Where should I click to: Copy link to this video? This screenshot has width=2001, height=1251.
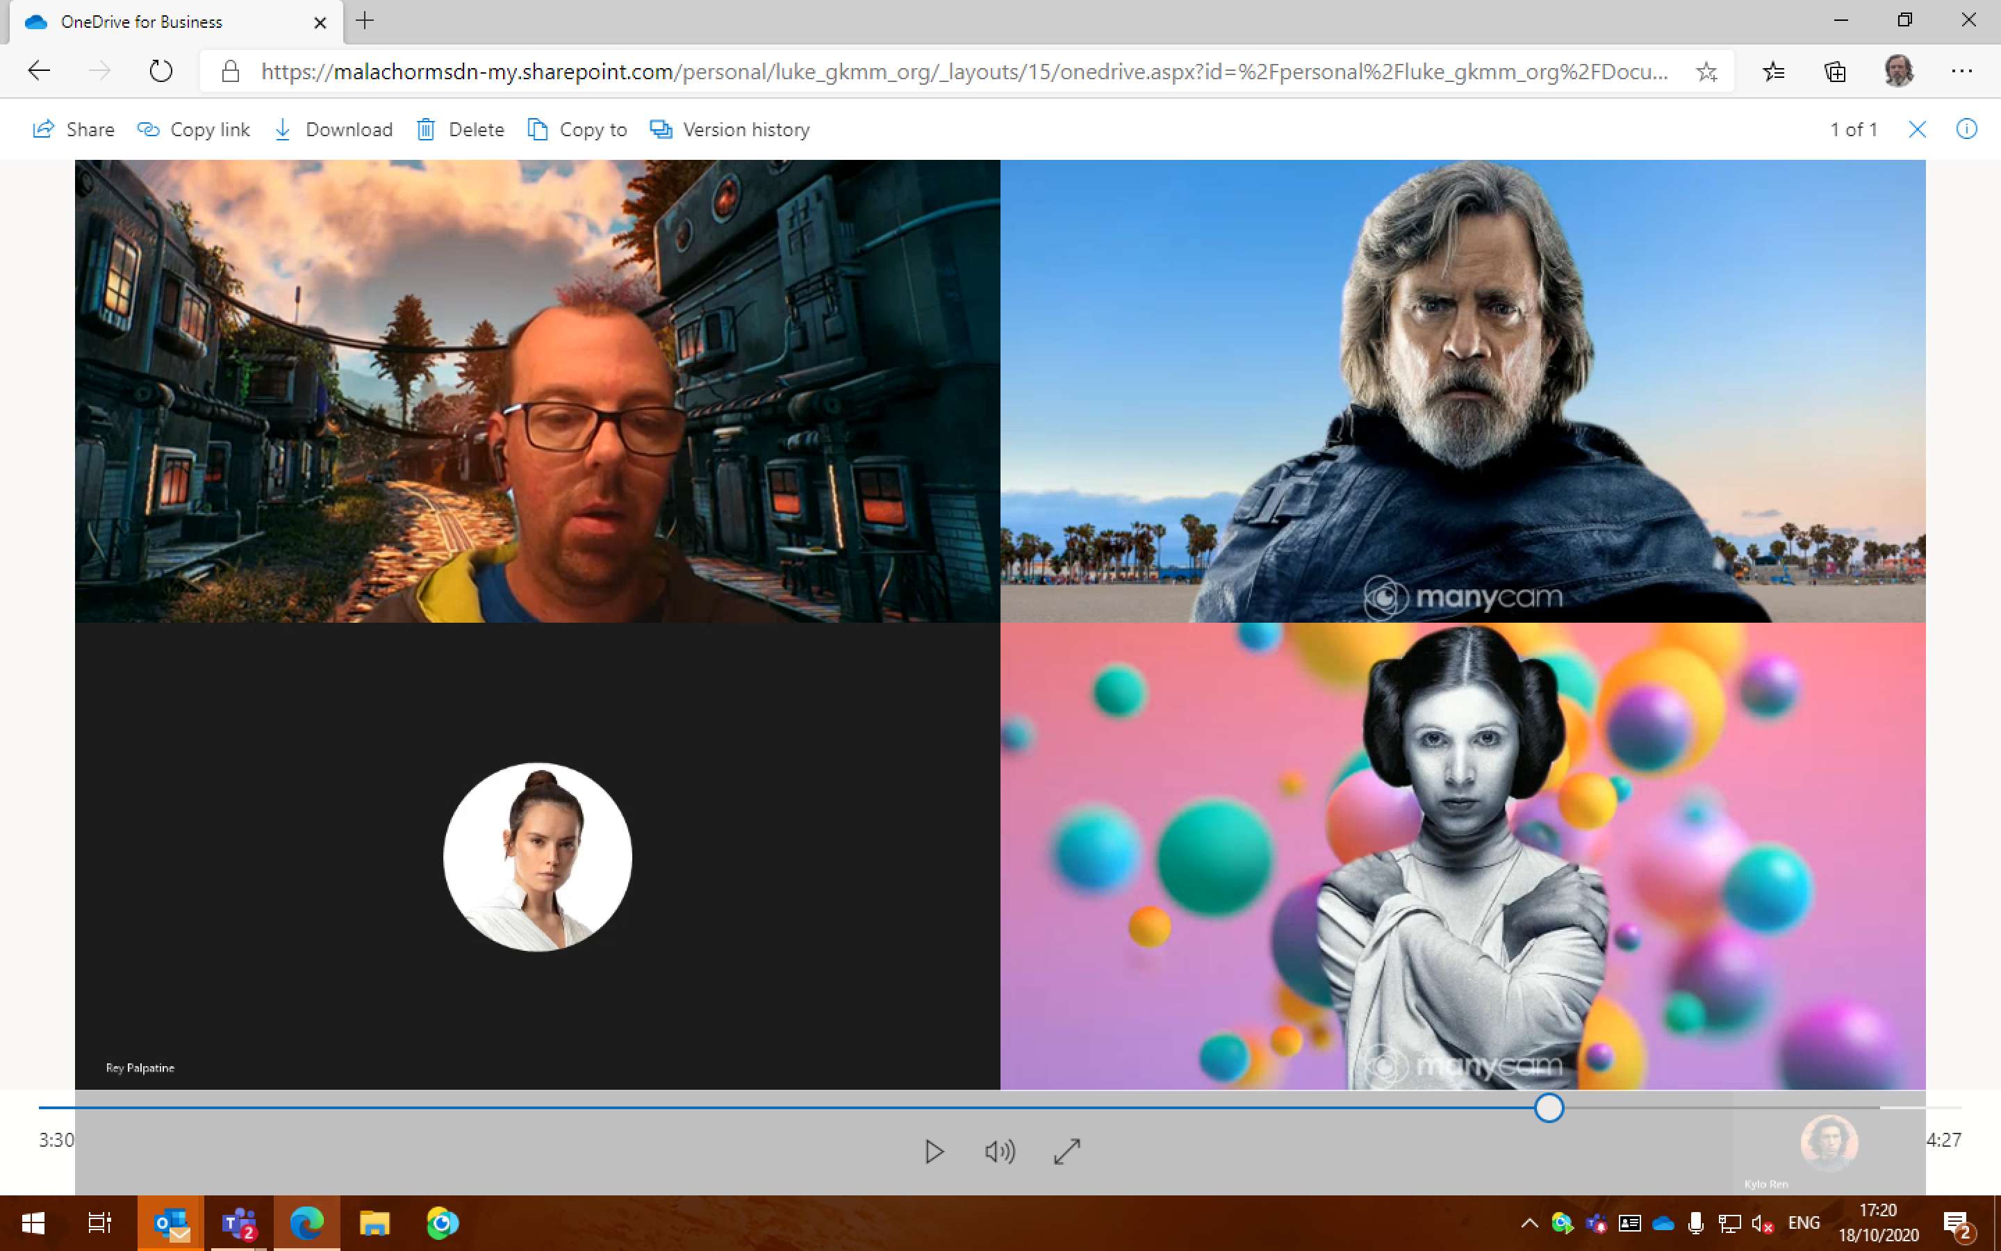tap(193, 129)
